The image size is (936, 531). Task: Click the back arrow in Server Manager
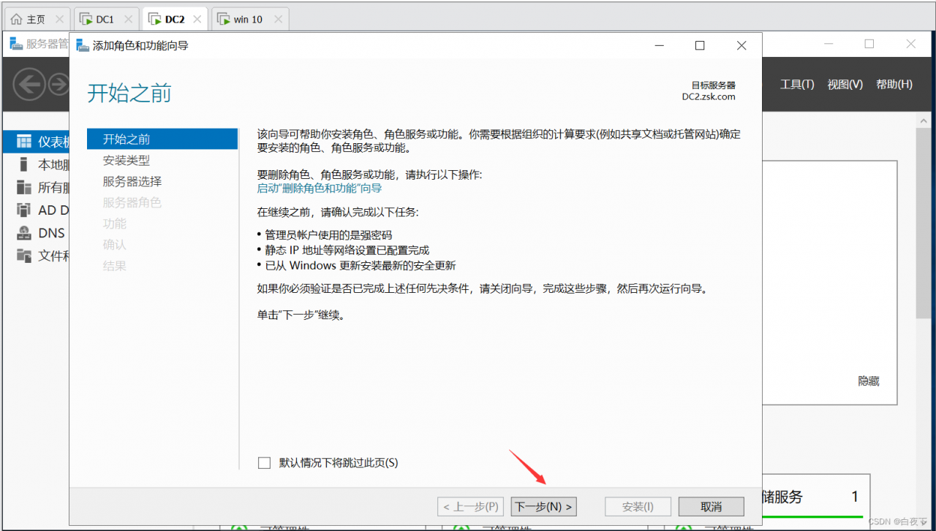click(x=29, y=85)
